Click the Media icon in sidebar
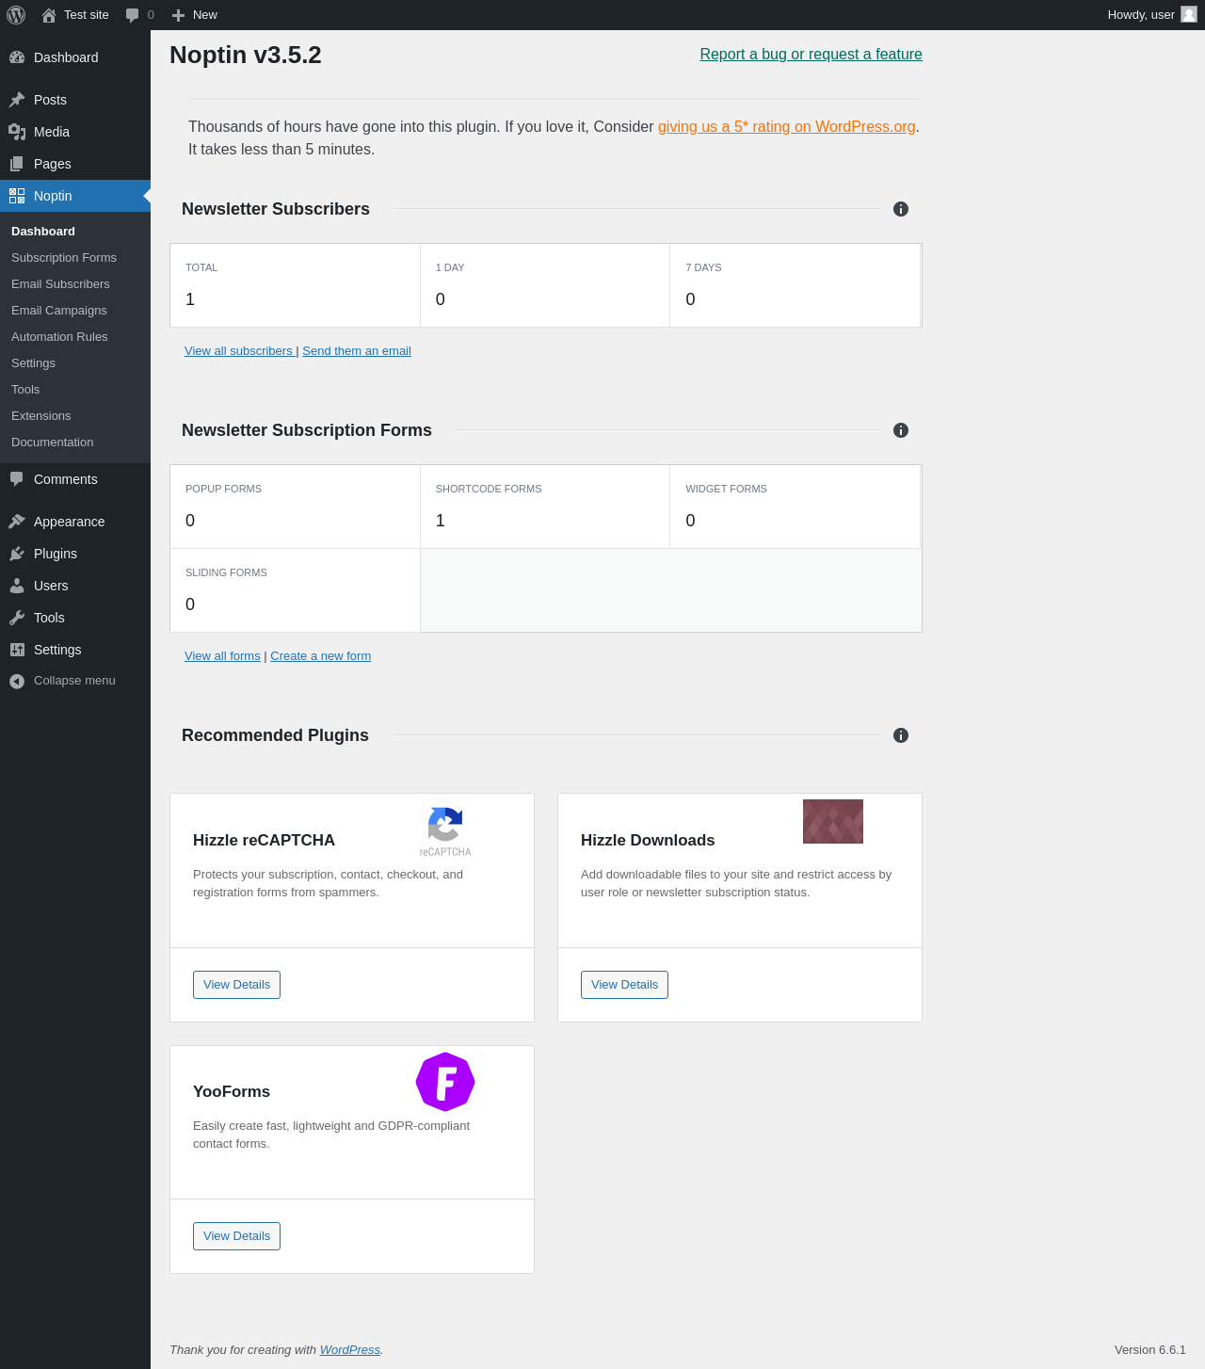1205x1369 pixels. point(17,132)
